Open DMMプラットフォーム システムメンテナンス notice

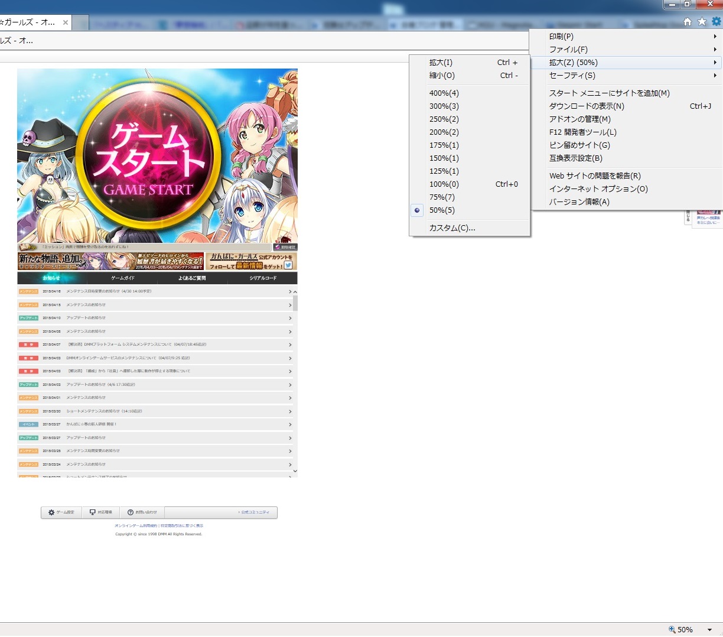(x=155, y=344)
